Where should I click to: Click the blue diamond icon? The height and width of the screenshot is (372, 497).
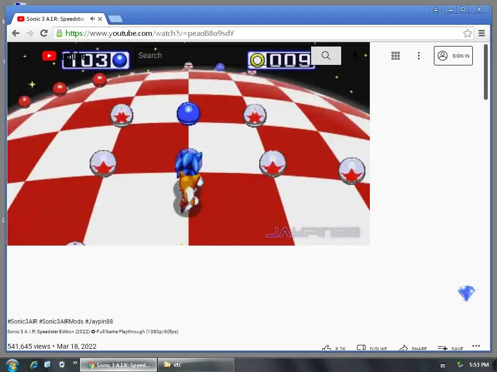[x=466, y=293]
